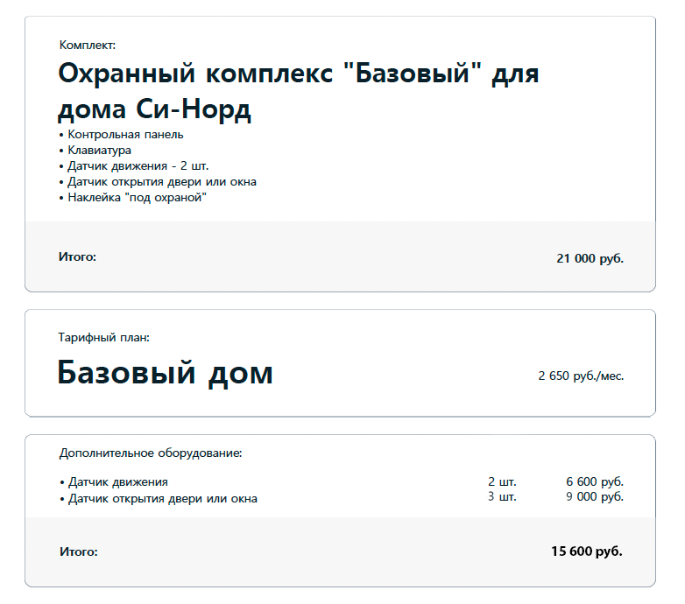Click the 6 600 руб. price
Viewport: 685px width, 604px height.
pos(594,482)
